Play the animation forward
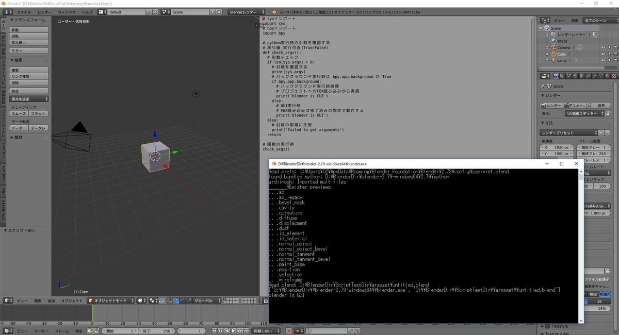This screenshot has height=335, width=619. coord(234,331)
